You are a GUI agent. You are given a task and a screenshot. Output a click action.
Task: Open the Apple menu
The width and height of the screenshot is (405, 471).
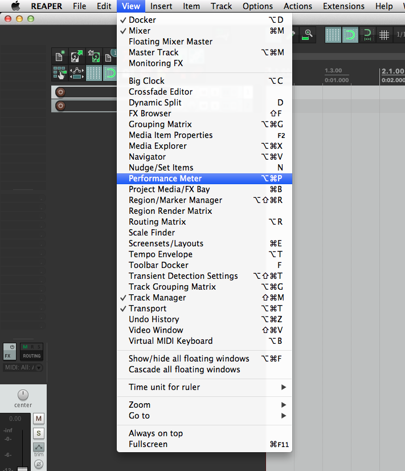pos(15,6)
